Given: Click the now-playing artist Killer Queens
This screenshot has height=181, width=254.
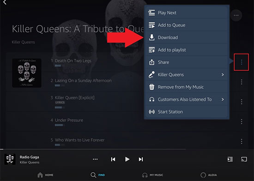Looking at the screenshot, I should tap(30, 163).
